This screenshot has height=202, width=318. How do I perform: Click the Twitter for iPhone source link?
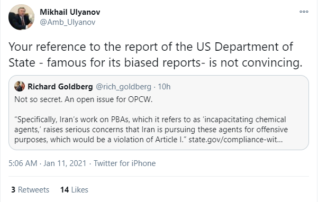pos(124,163)
